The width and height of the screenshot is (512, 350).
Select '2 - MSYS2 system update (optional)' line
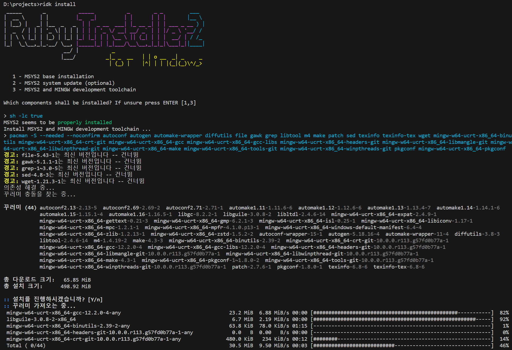click(x=63, y=83)
